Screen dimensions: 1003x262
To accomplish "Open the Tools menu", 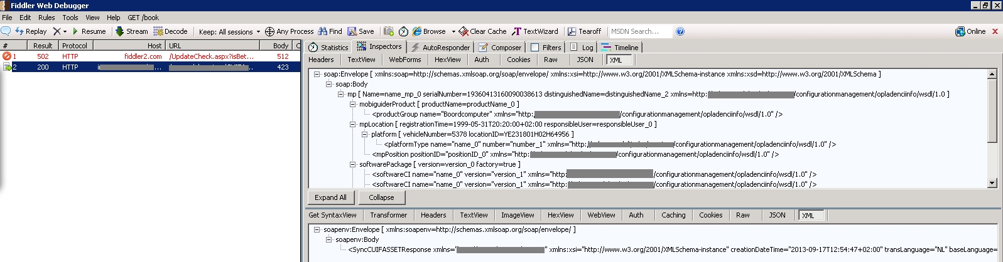I will [x=70, y=18].
